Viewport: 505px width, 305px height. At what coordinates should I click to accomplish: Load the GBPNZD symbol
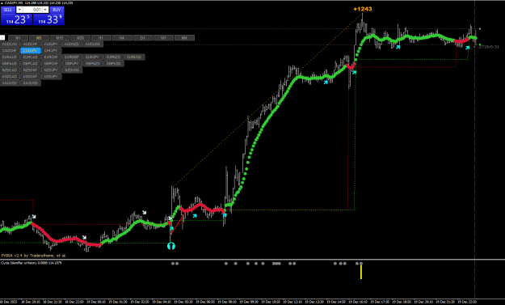click(x=93, y=64)
